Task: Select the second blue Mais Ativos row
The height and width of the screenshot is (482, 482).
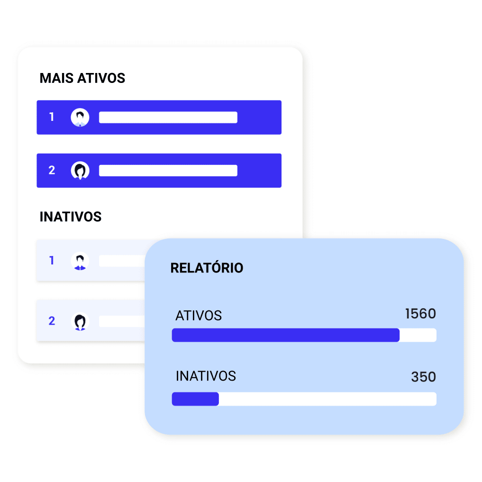Action: coord(159,171)
